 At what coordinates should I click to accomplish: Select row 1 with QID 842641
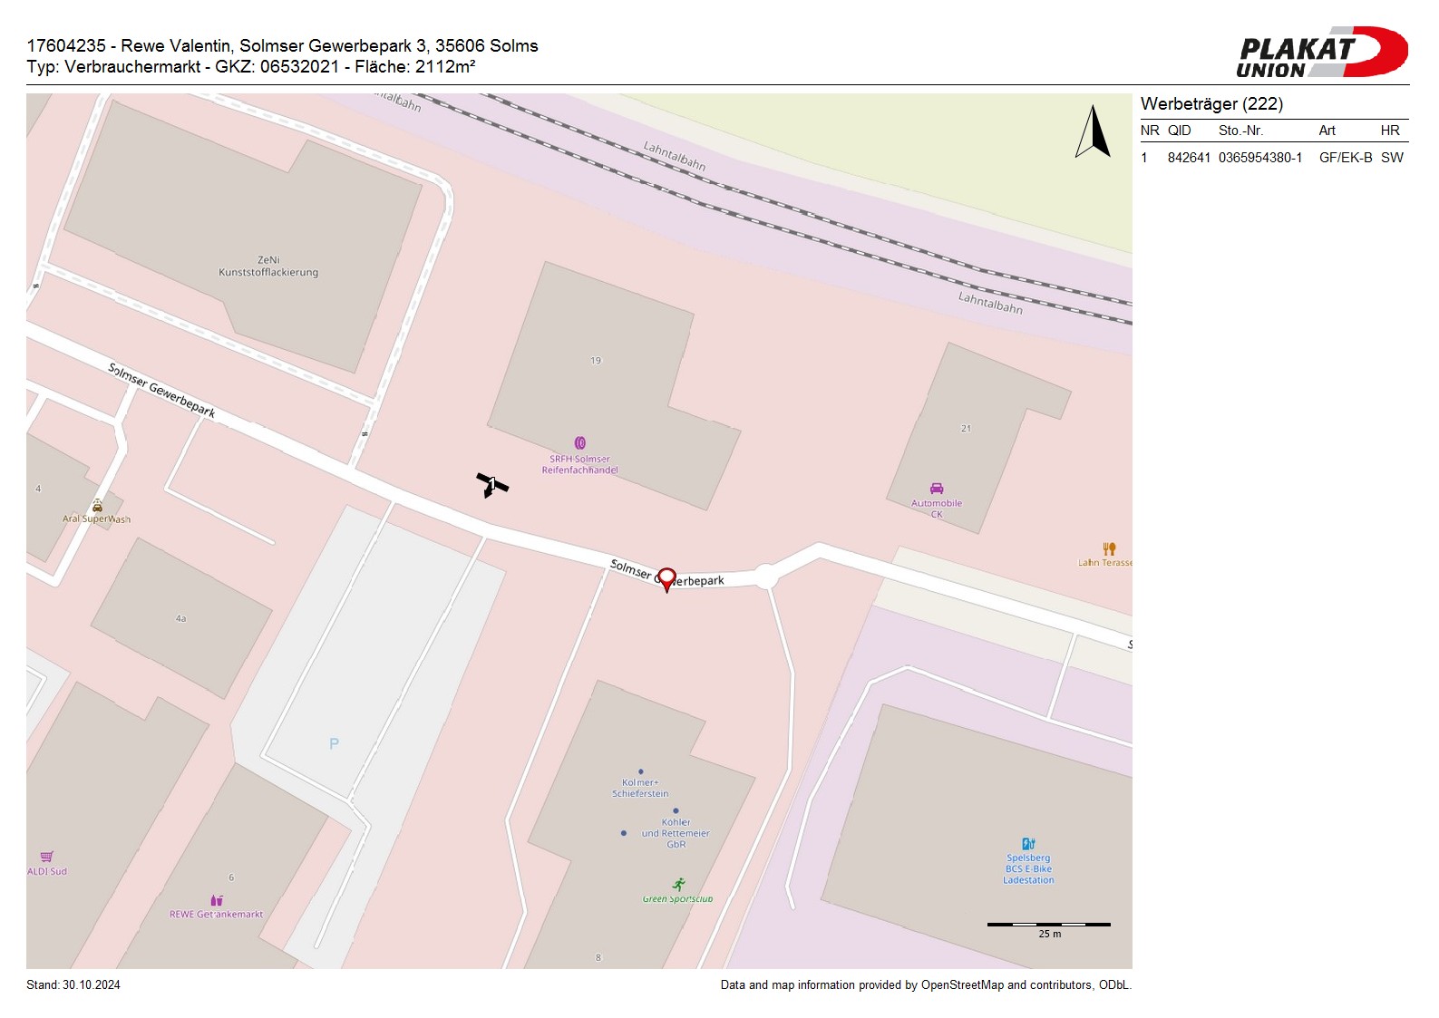click(1272, 158)
